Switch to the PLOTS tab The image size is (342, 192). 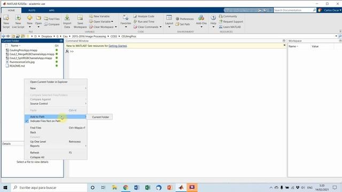[32, 10]
